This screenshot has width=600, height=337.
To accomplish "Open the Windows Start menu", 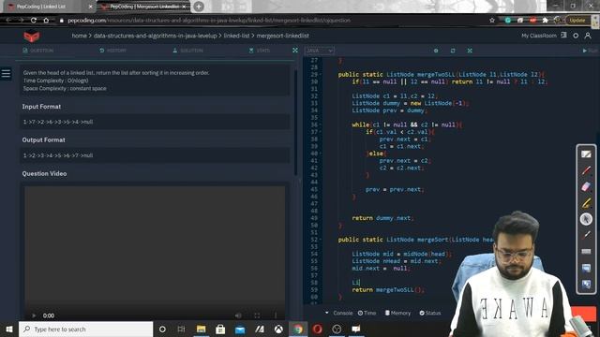I will pos(9,329).
